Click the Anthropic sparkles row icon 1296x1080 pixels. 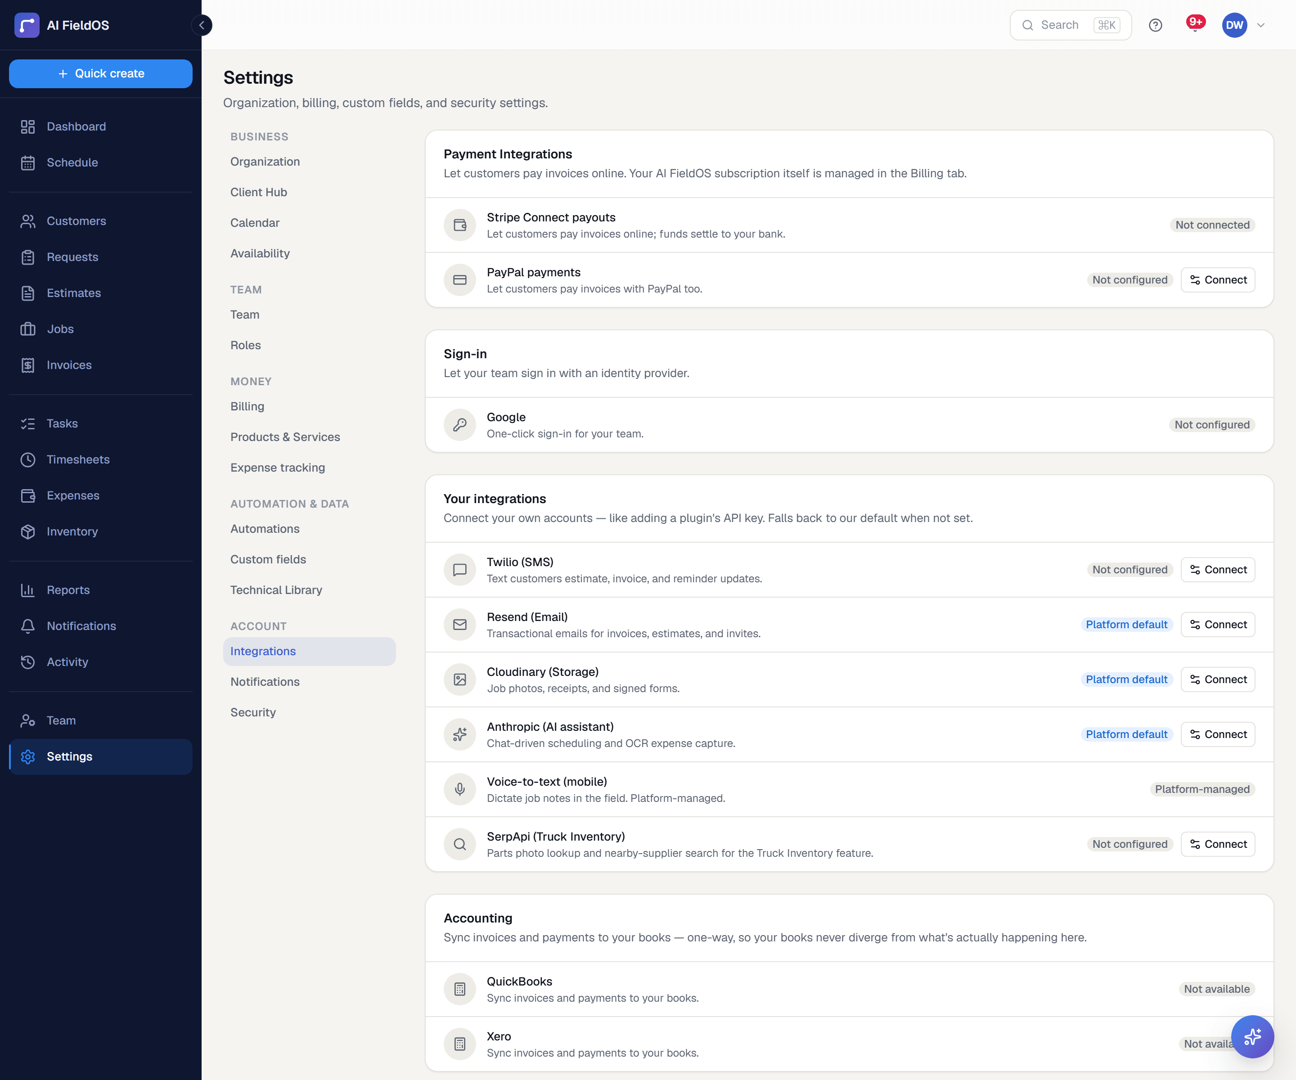tap(460, 734)
